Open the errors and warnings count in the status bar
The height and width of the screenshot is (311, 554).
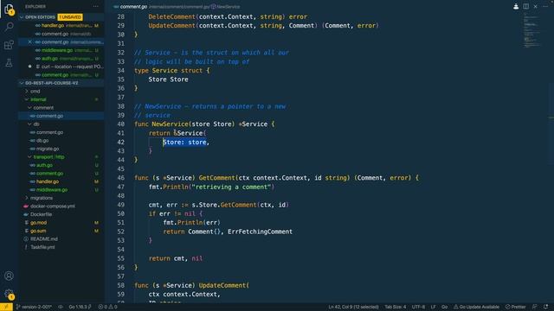coord(107,307)
